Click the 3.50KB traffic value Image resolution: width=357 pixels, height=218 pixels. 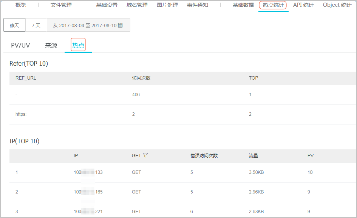(257, 172)
